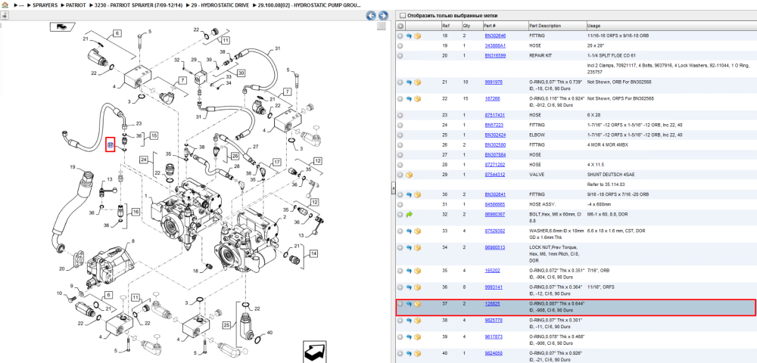Viewport: 757px width, 363px height.
Task: Click 'SHUNT DEUTSCH 4SAE' usage text
Action: (610, 175)
